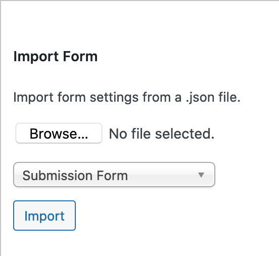Click the word 'Submission' in the dropdown

(x=57, y=176)
